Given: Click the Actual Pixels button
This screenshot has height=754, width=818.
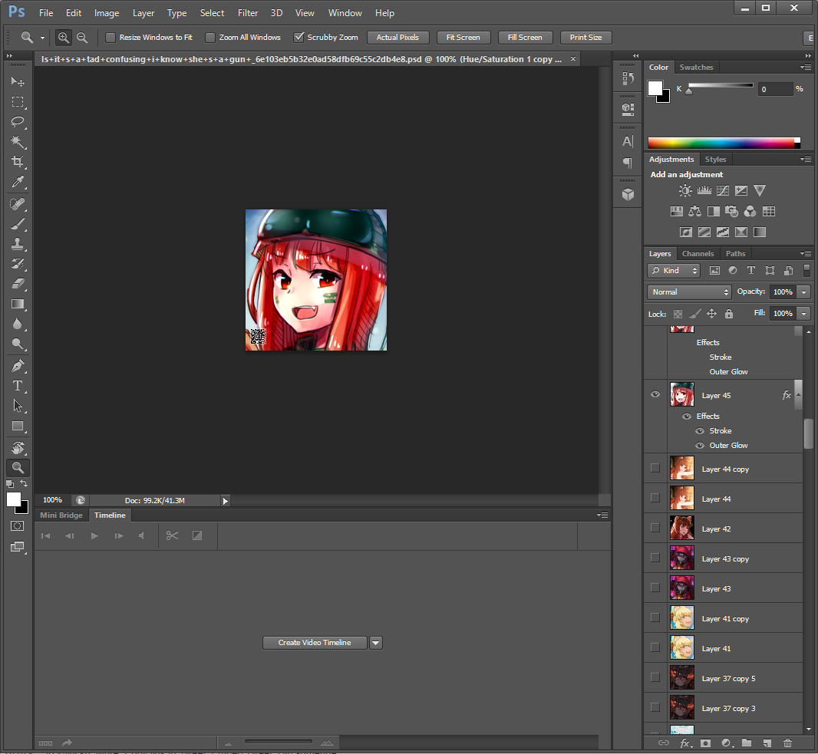Looking at the screenshot, I should (397, 38).
